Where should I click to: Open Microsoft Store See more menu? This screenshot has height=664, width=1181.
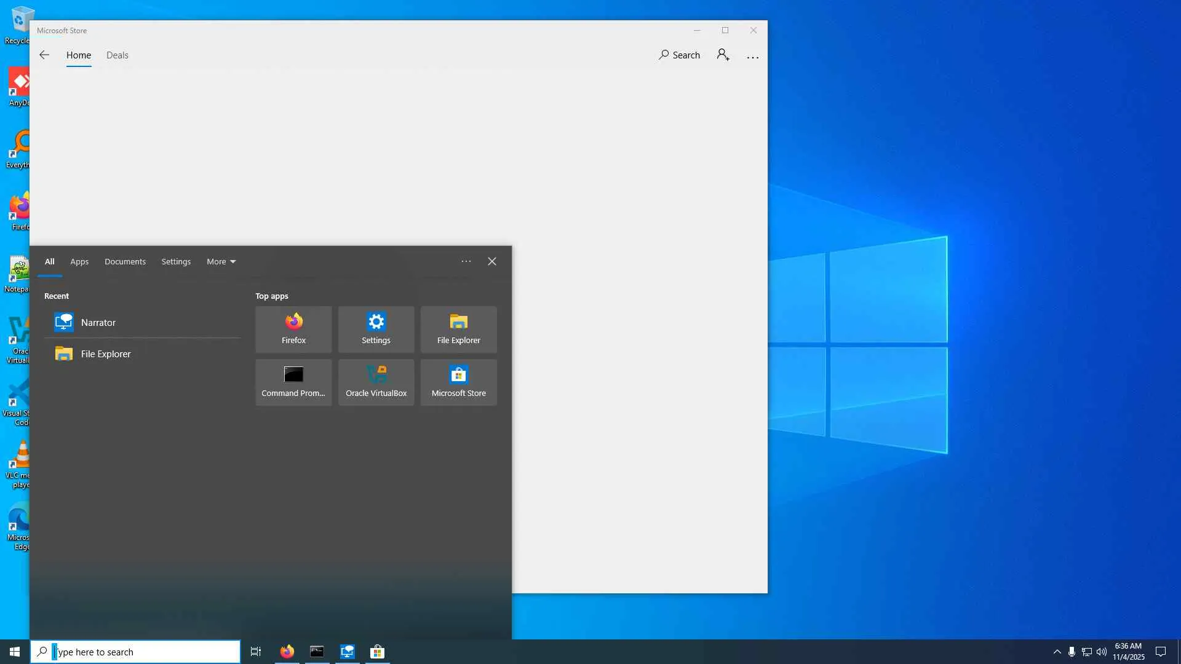(x=752, y=57)
